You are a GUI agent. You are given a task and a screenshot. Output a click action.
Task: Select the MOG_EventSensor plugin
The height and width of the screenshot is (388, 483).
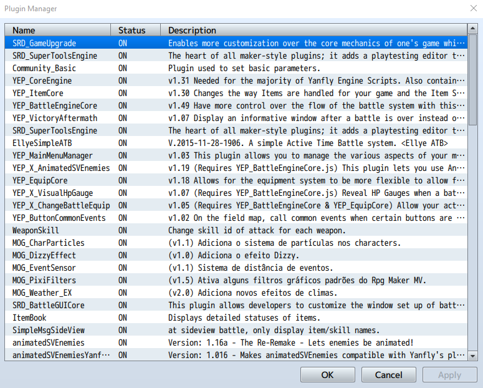click(236, 268)
